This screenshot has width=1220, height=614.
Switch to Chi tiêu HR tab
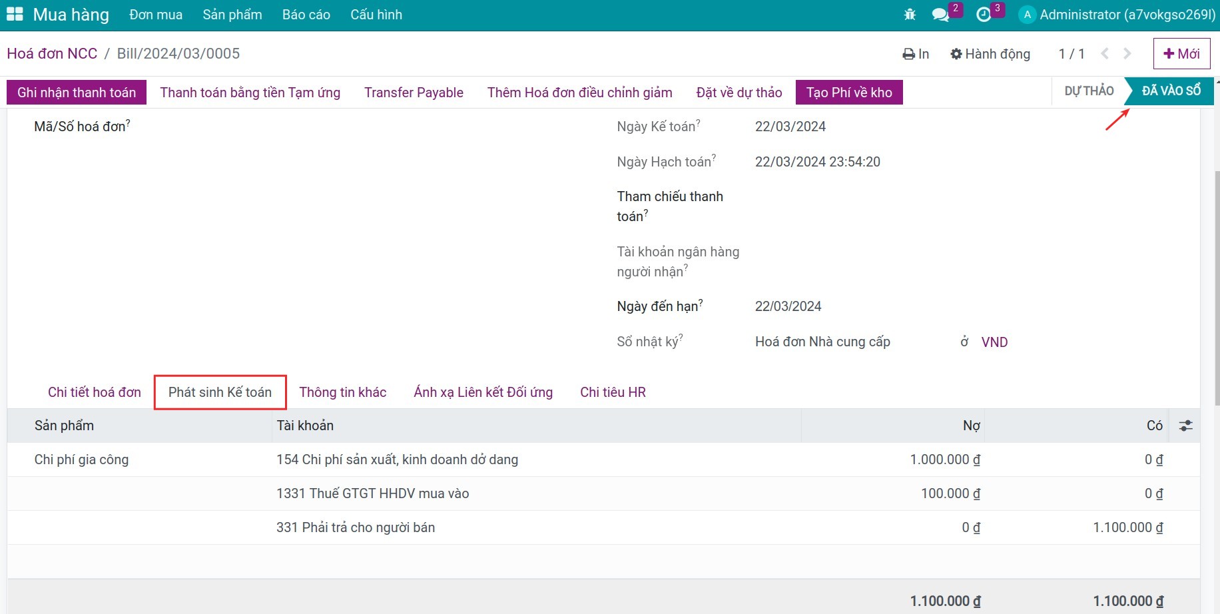pos(613,392)
